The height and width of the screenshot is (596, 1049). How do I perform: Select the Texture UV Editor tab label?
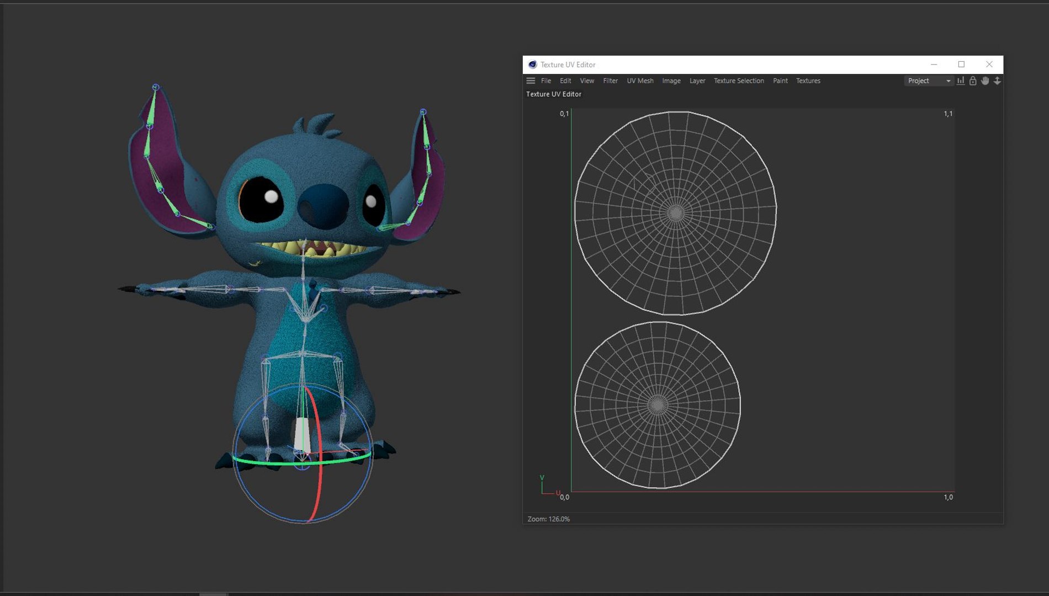pos(554,94)
